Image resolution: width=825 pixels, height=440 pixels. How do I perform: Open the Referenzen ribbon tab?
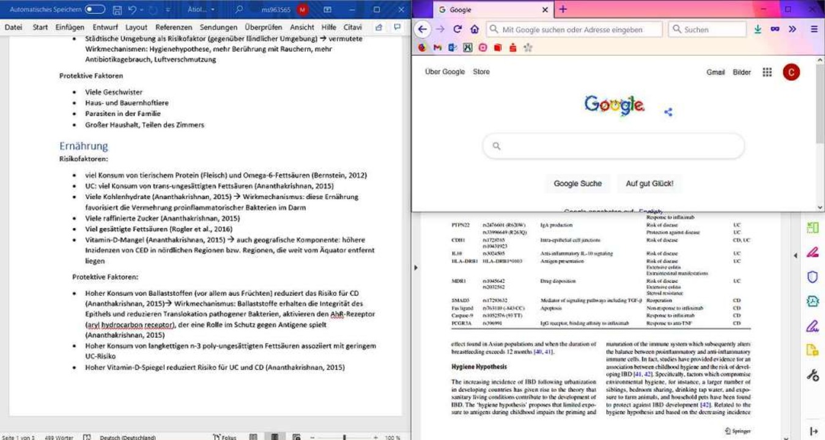[174, 28]
